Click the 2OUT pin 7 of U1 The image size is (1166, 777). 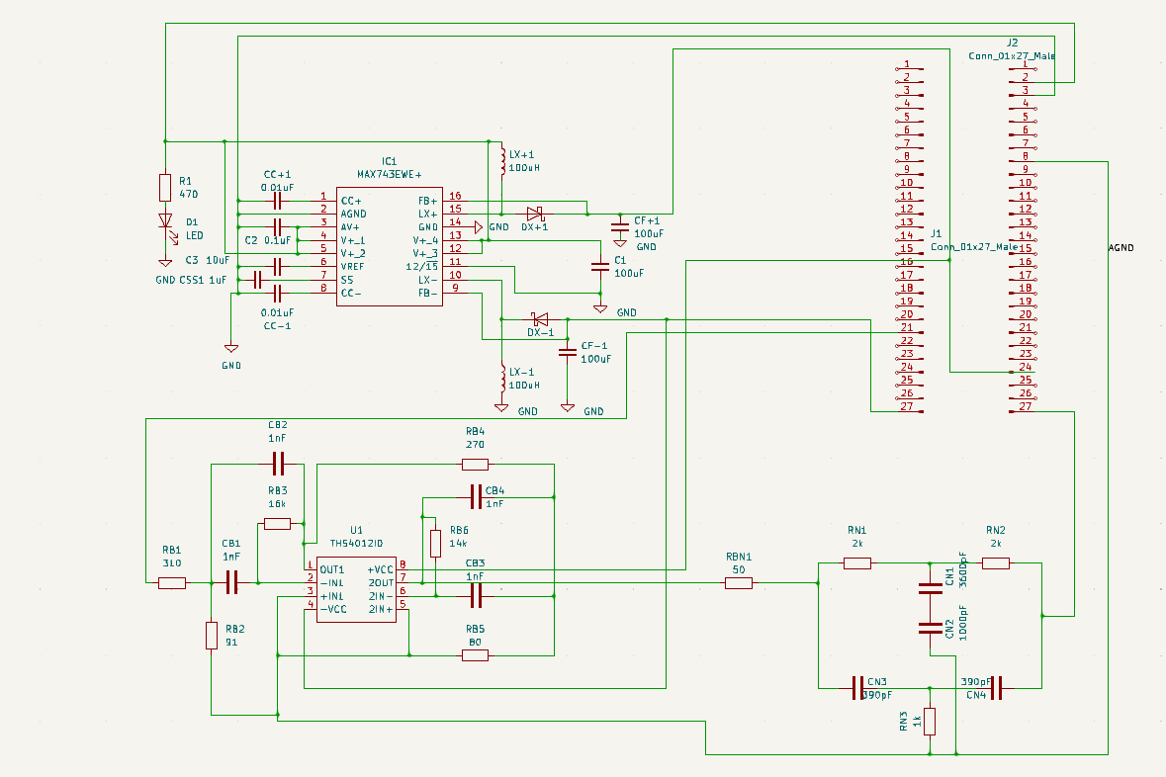coord(403,579)
